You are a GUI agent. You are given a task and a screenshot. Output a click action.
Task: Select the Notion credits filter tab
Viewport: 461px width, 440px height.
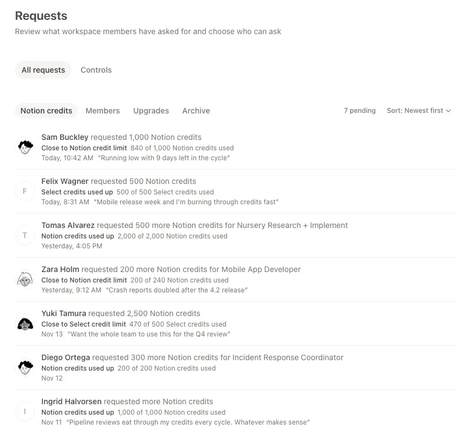coord(46,111)
